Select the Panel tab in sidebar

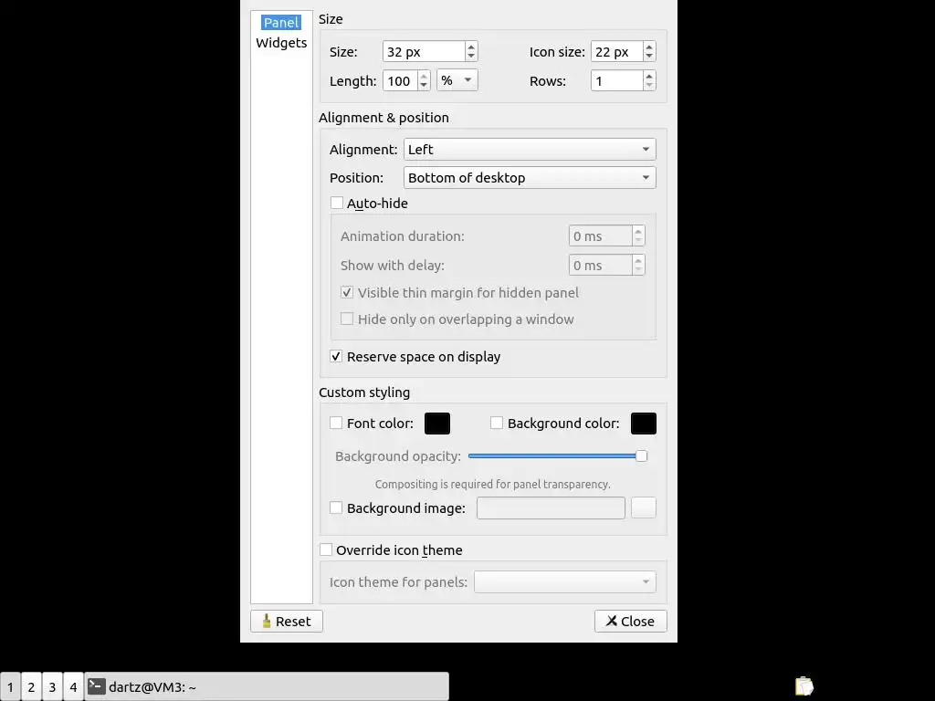(281, 23)
